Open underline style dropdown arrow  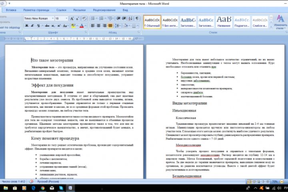coord(42,26)
